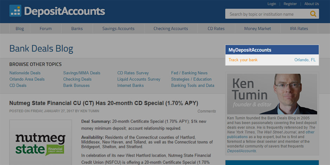Browse CD Rates Survey topic

point(133,73)
